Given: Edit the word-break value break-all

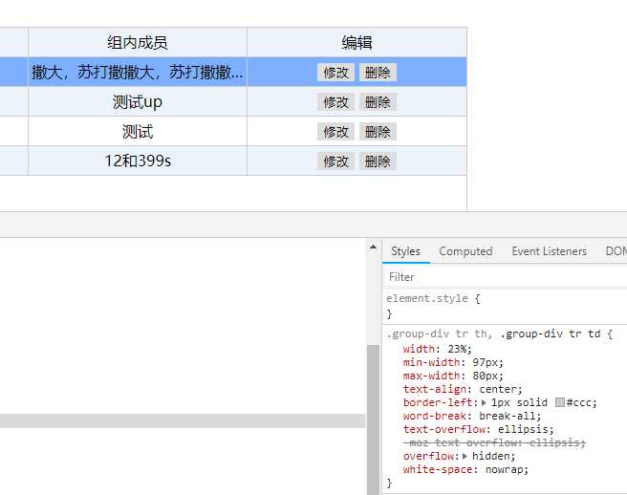Looking at the screenshot, I should pyautogui.click(x=508, y=416).
